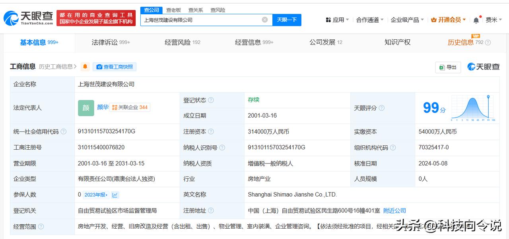Open the score distribution chart

[473, 108]
